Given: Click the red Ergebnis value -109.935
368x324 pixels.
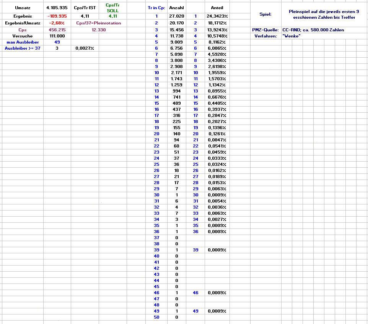Looking at the screenshot, I should [x=57, y=16].
